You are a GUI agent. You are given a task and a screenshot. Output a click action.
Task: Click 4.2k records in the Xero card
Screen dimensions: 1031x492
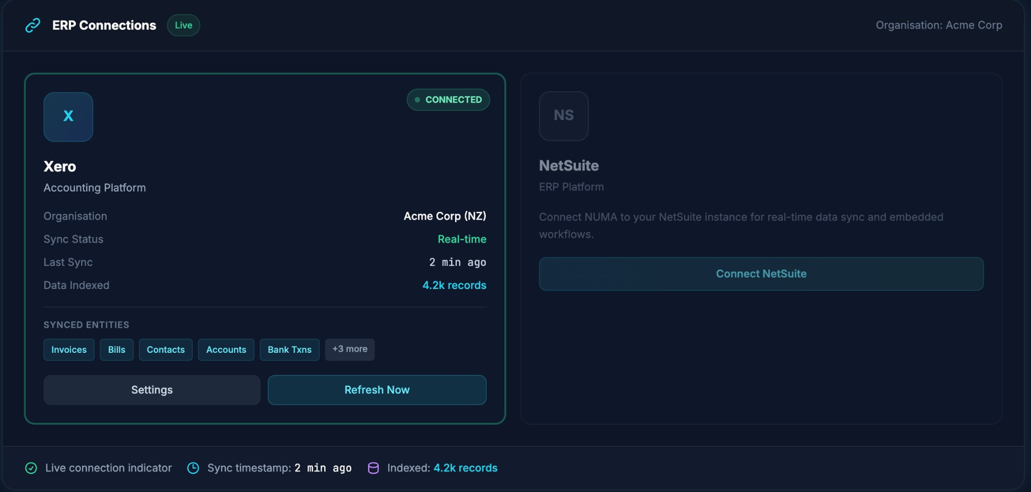(454, 285)
